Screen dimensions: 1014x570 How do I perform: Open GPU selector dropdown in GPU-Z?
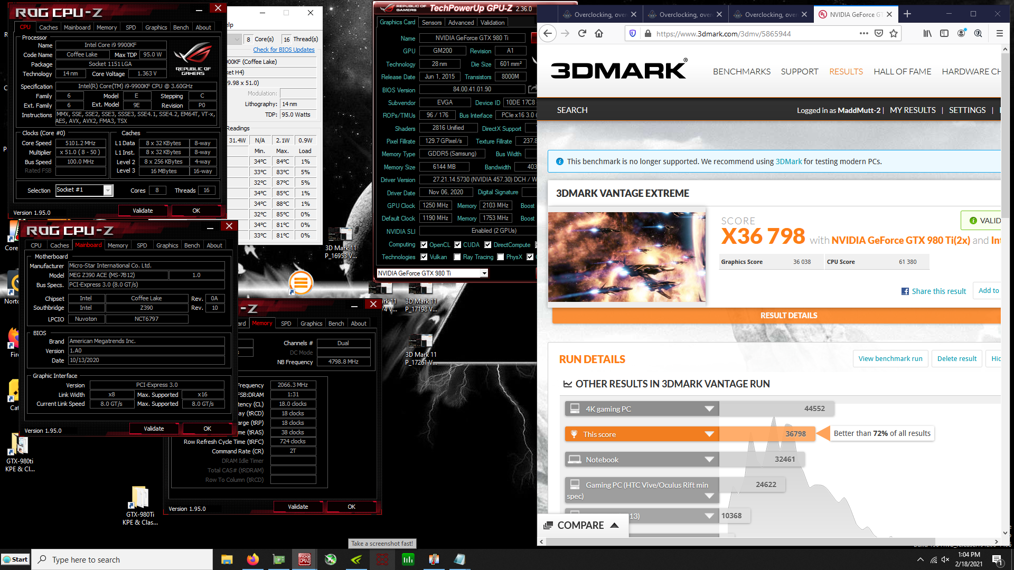click(x=484, y=273)
